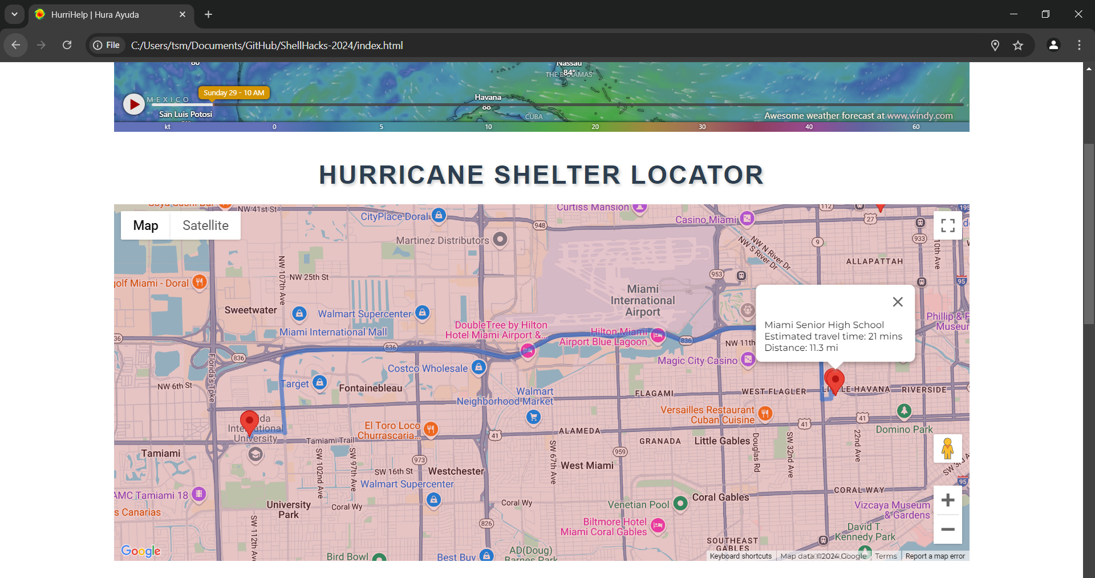Viewport: 1095px width, 578px height.
Task: Click the Versailles Restaurant Cuban Cuisine pin
Action: coord(765,413)
